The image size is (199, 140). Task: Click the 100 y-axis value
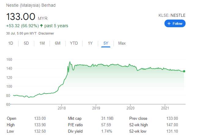[x=9, y=87]
